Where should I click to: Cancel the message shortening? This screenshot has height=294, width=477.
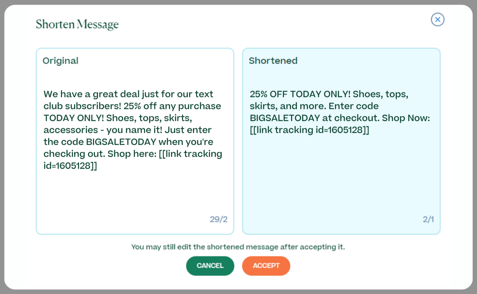pyautogui.click(x=210, y=266)
